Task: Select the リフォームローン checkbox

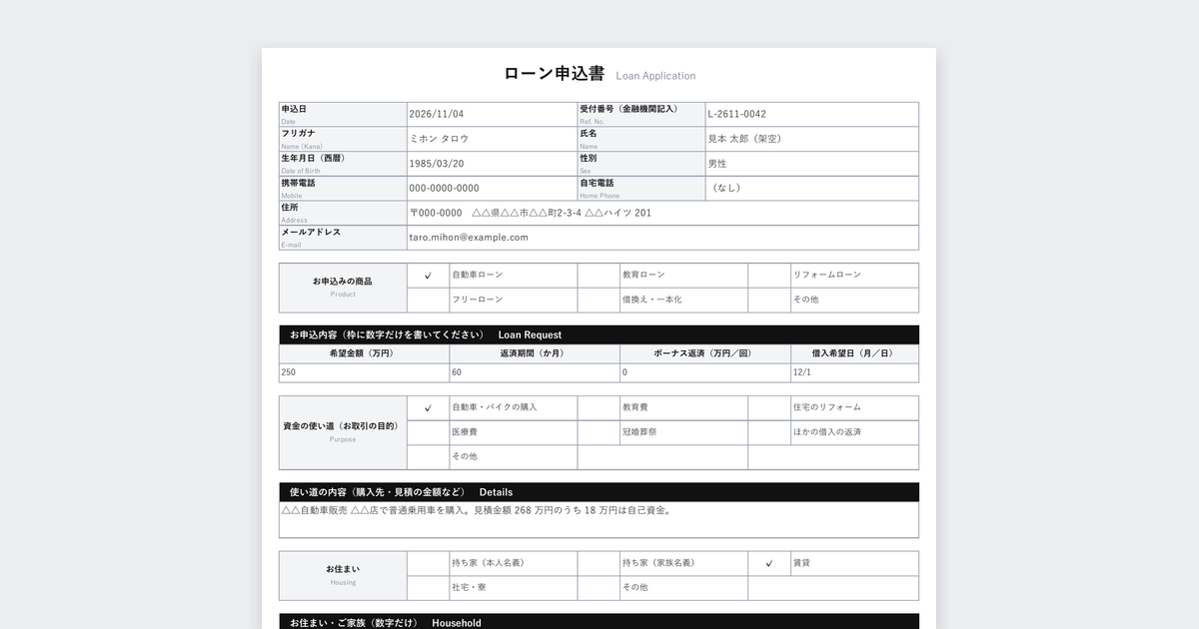Action: (769, 276)
